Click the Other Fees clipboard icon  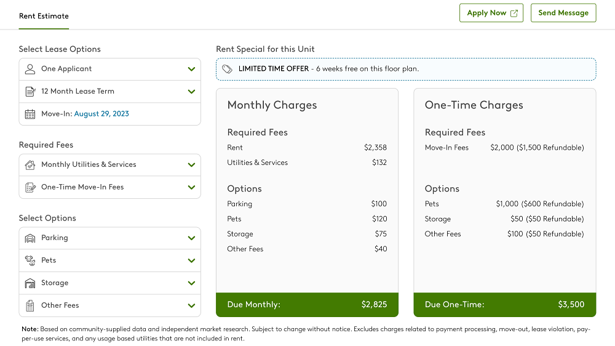click(x=30, y=305)
